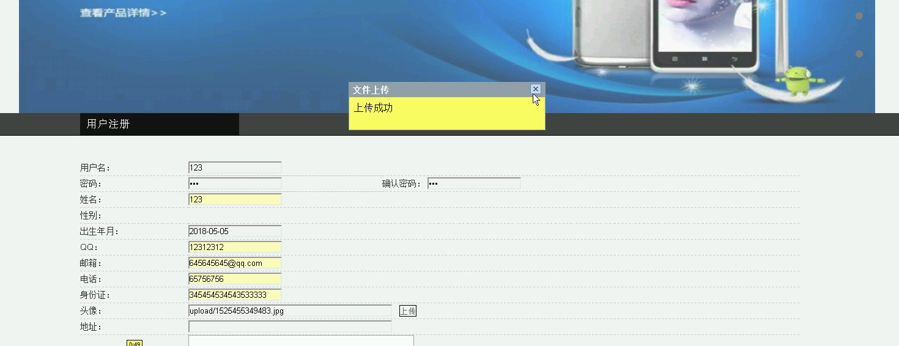Open the 查看产品详情>> link in banner
Screen dimensions: 899x346
pos(123,12)
